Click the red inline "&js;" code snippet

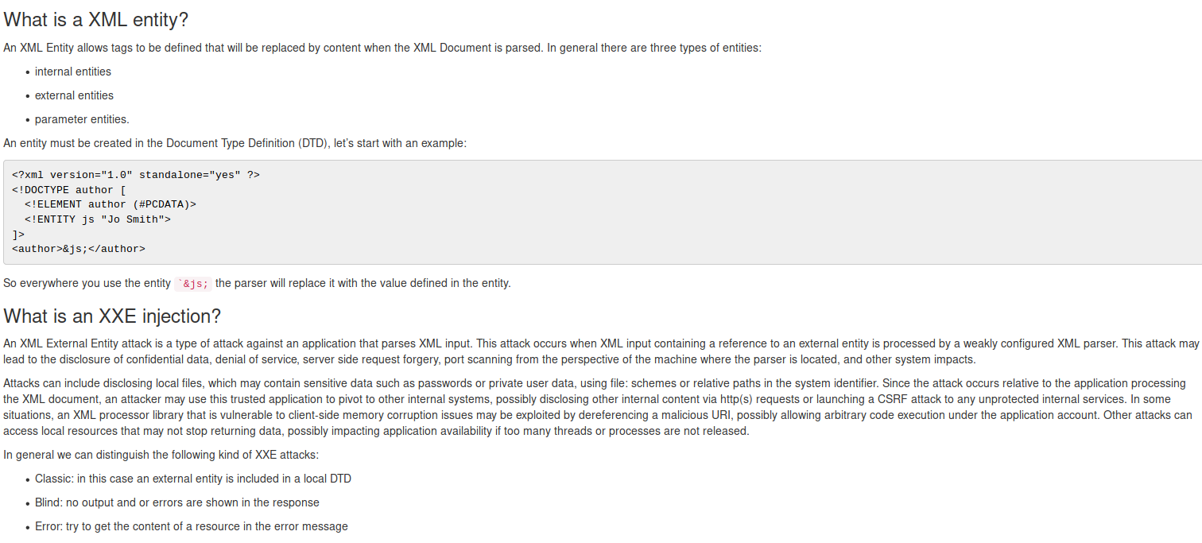click(x=194, y=284)
